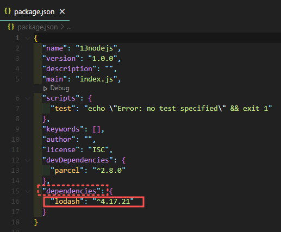
Task: Click the closing brace on line 18
Action: pyautogui.click(x=36, y=222)
